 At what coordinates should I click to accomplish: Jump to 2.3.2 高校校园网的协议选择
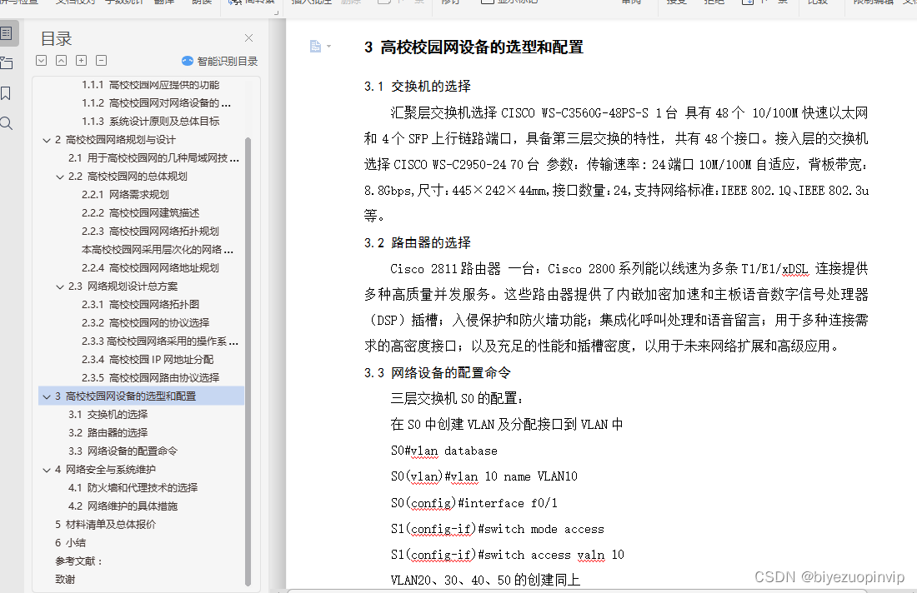click(x=146, y=322)
